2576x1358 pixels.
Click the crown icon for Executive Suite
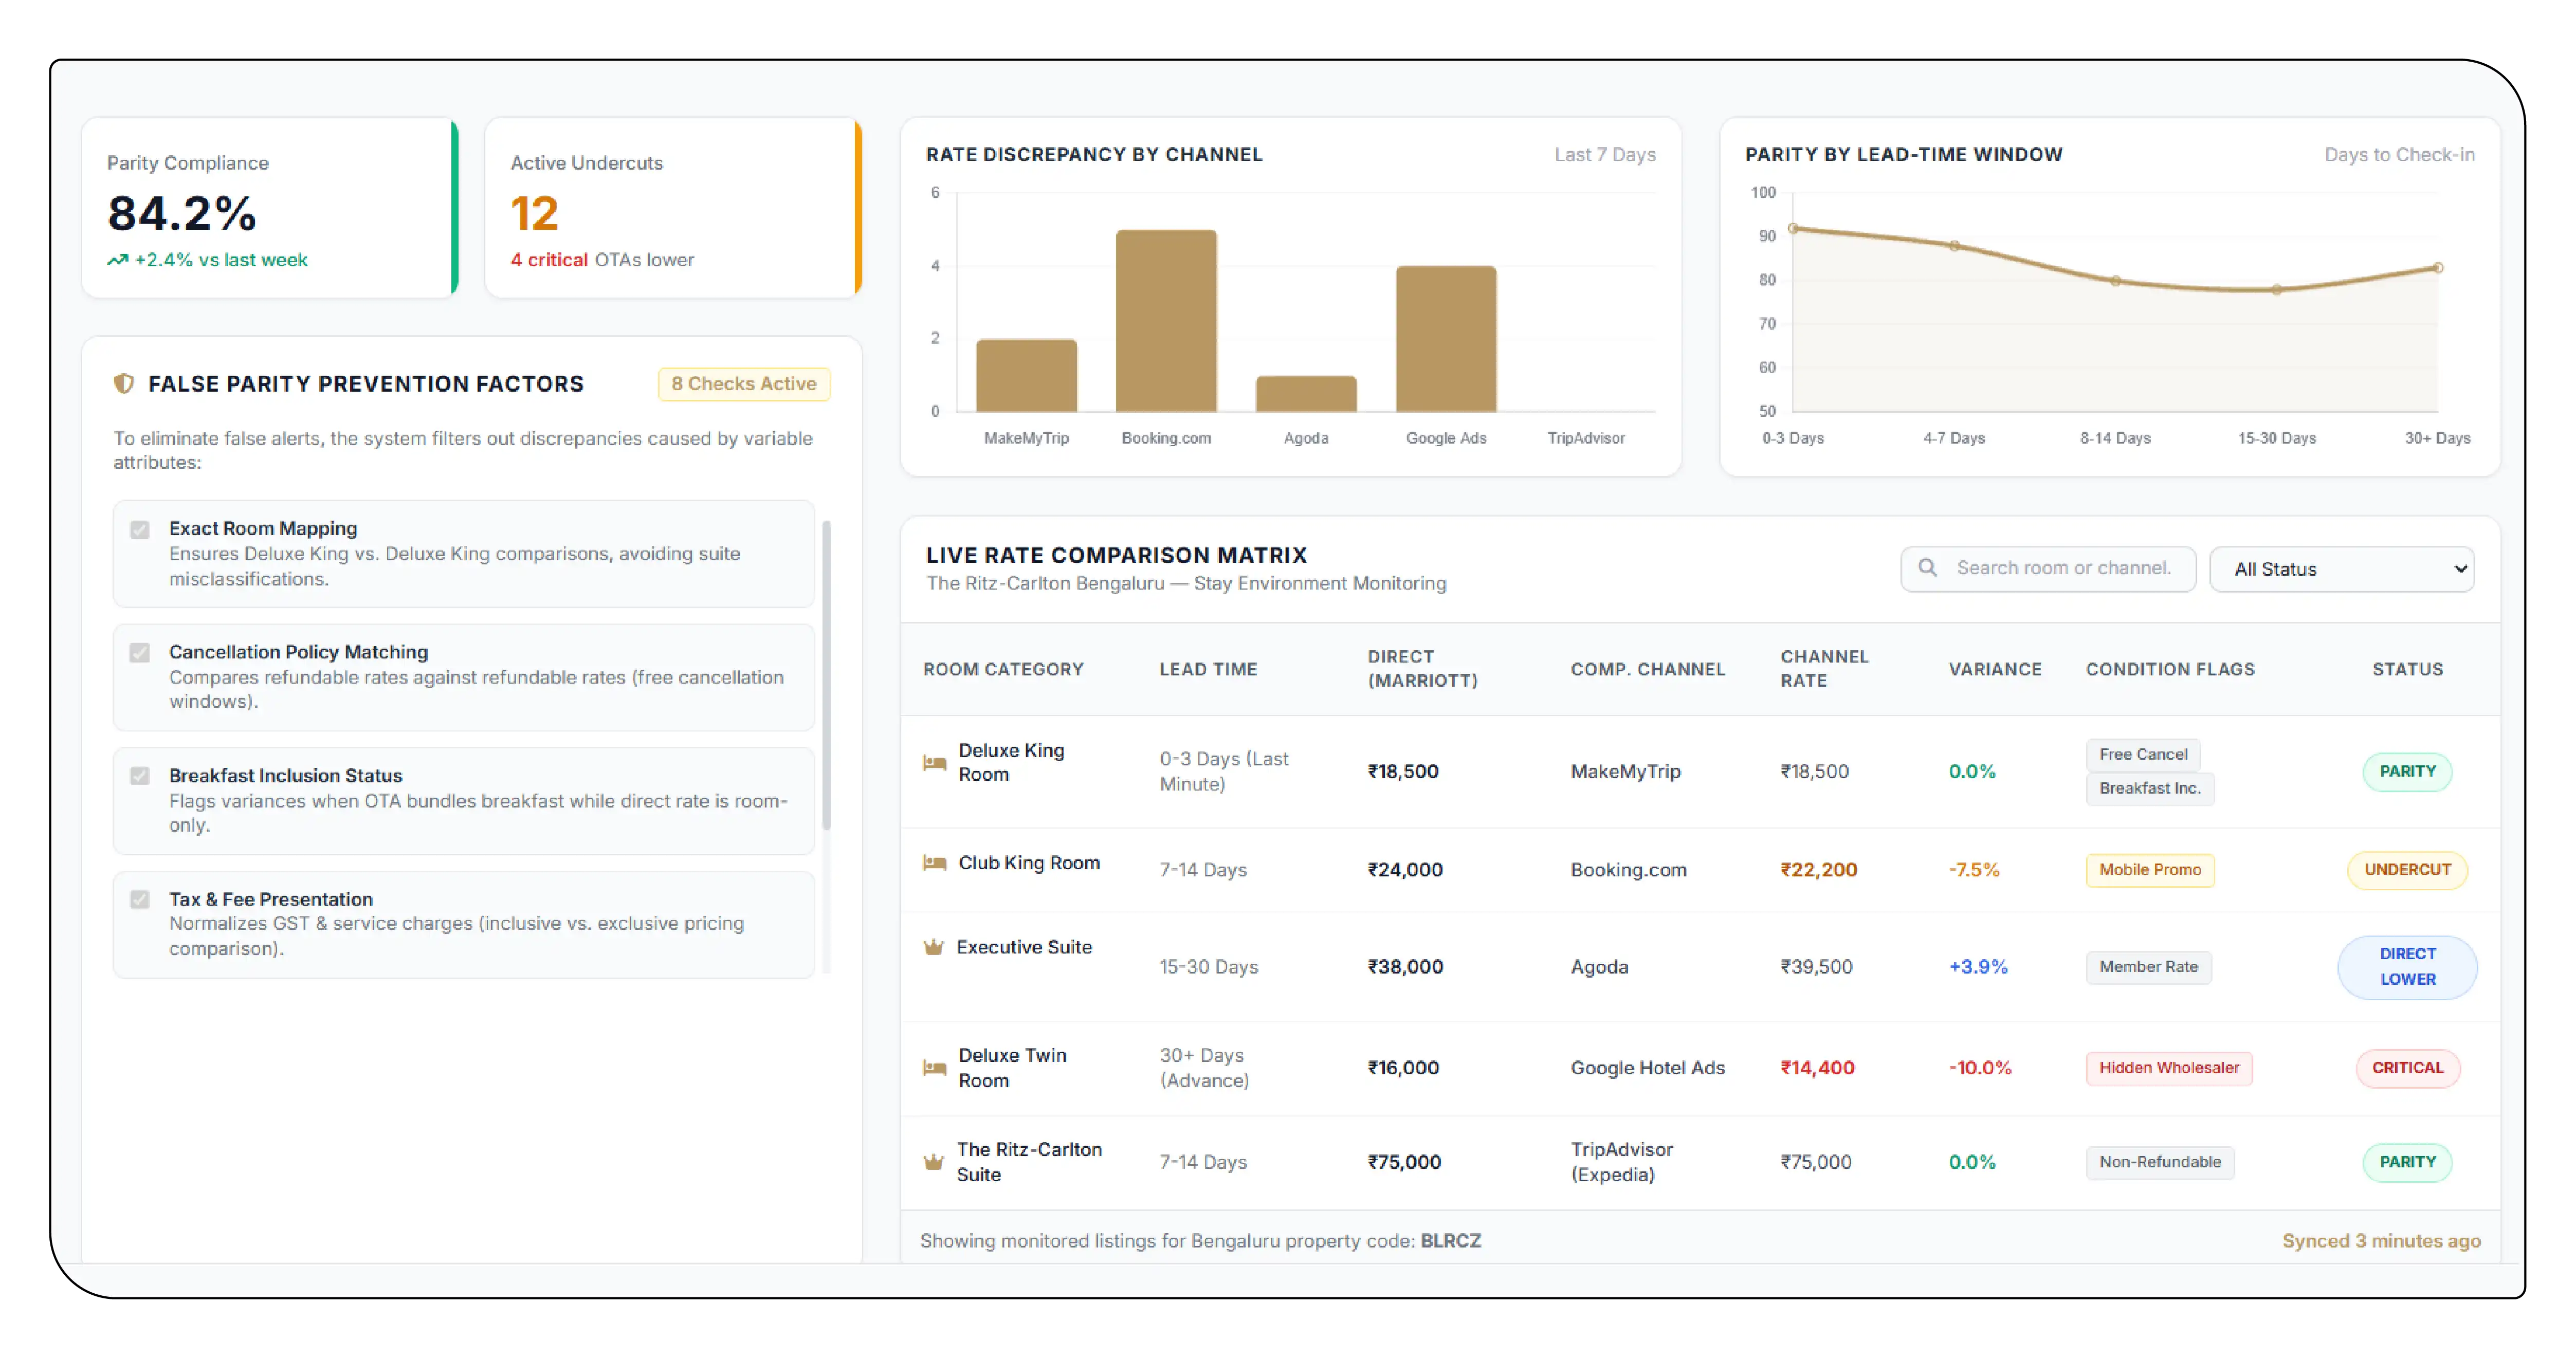coord(933,947)
